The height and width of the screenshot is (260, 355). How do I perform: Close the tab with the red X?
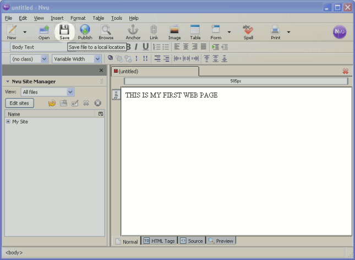345,72
